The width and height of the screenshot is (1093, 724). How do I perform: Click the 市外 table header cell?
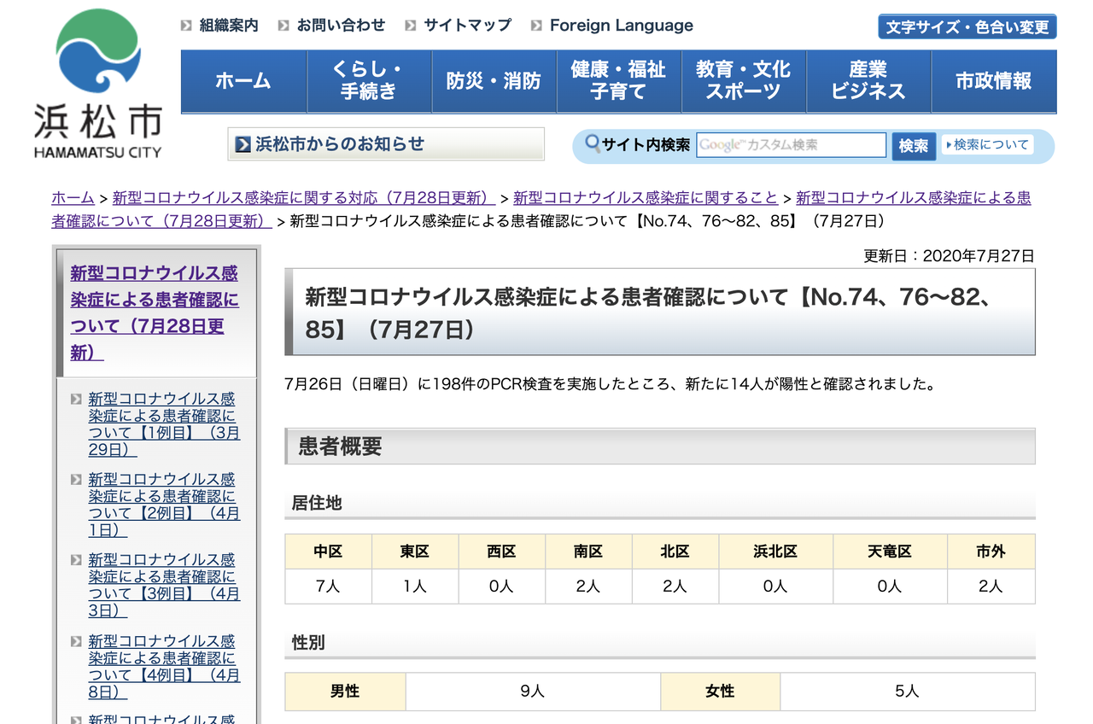point(991,552)
